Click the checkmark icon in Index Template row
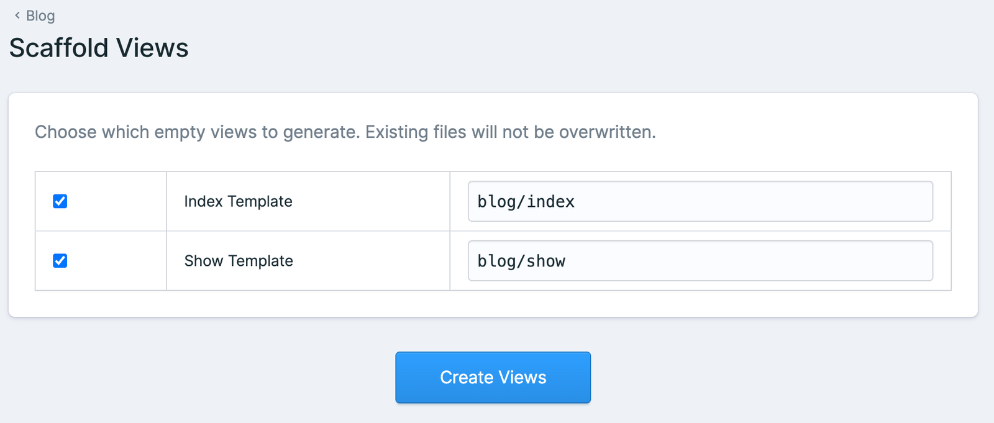Viewport: 994px width, 423px height. (x=60, y=201)
